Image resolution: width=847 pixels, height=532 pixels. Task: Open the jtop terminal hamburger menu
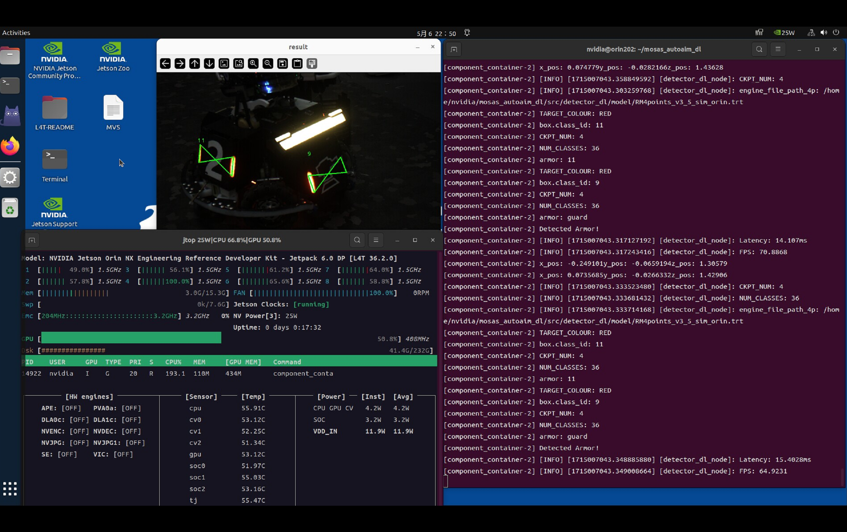tap(376, 240)
